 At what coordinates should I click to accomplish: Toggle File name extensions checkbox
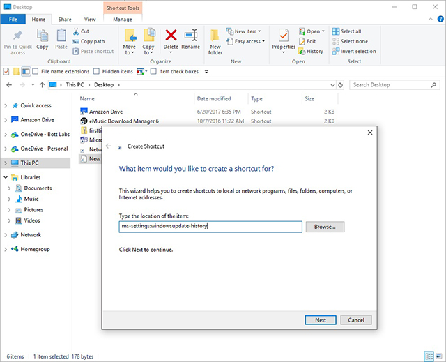coord(36,71)
